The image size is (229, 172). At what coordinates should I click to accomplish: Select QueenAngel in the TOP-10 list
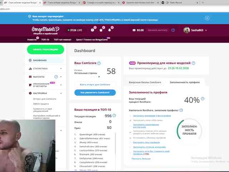pyautogui.click(x=92, y=134)
